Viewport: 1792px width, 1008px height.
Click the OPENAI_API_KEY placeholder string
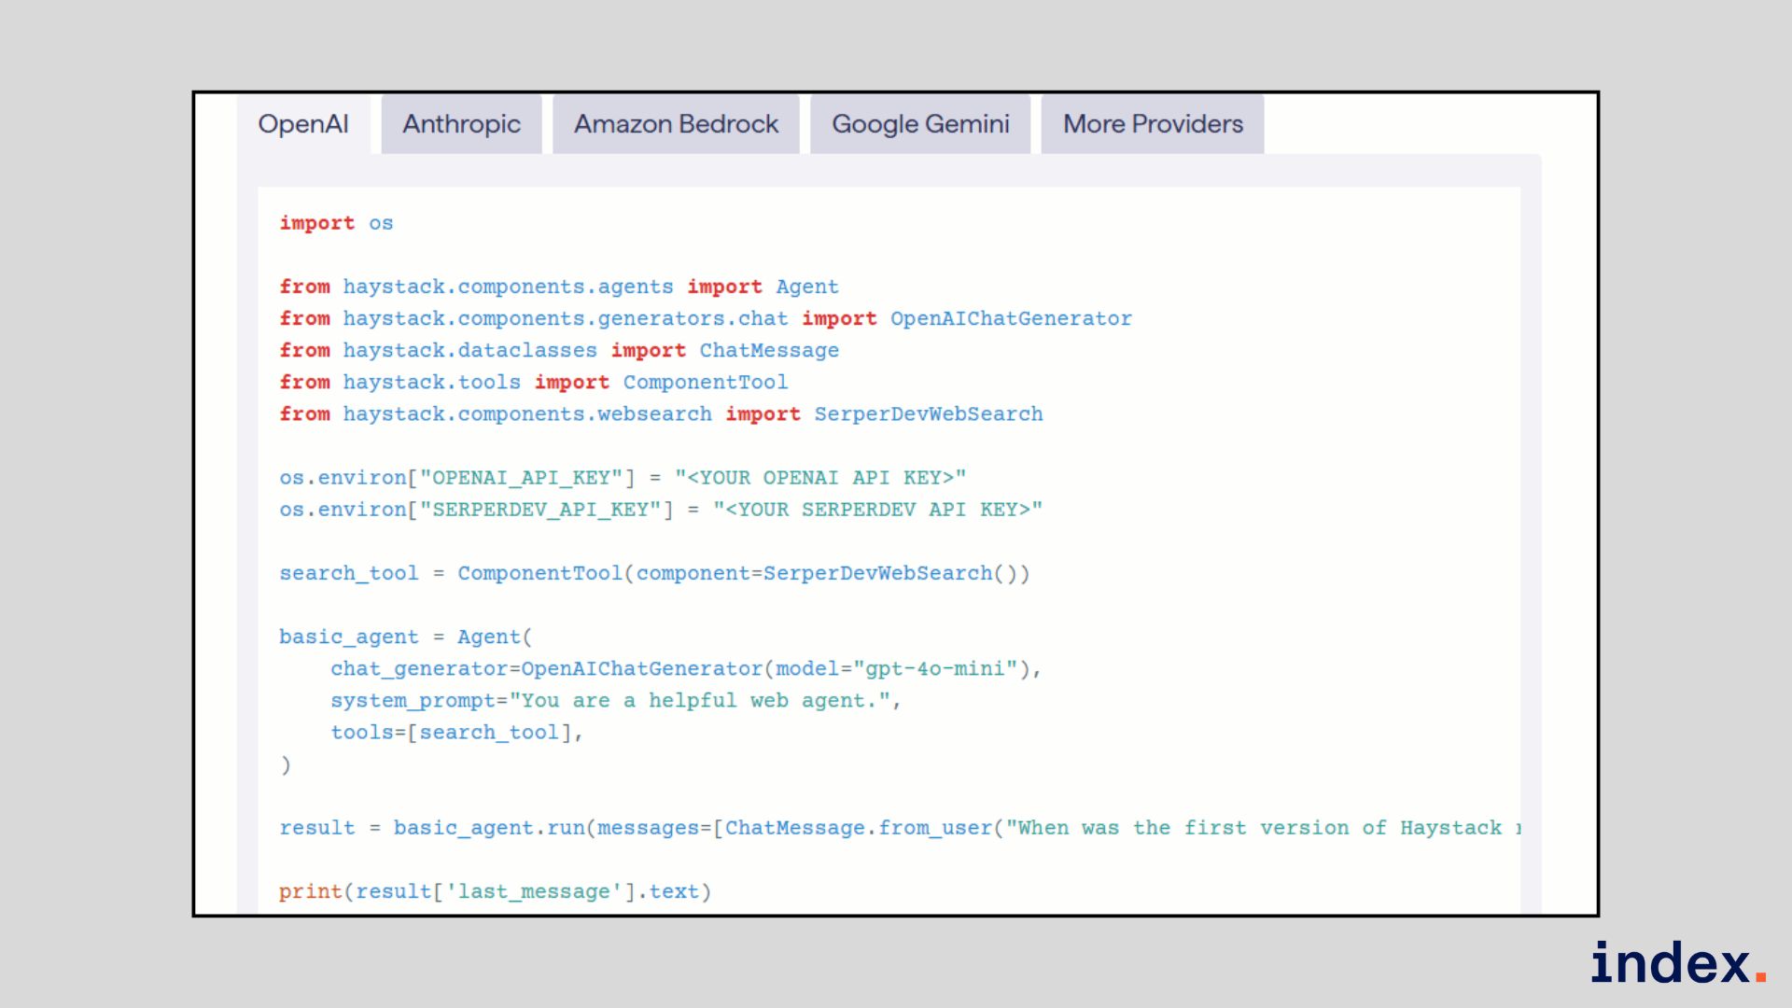(x=819, y=478)
